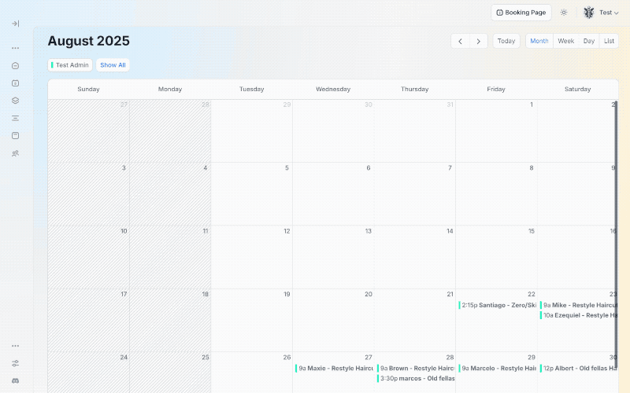Select day number 31 of July
630x393 pixels.
[x=450, y=105]
